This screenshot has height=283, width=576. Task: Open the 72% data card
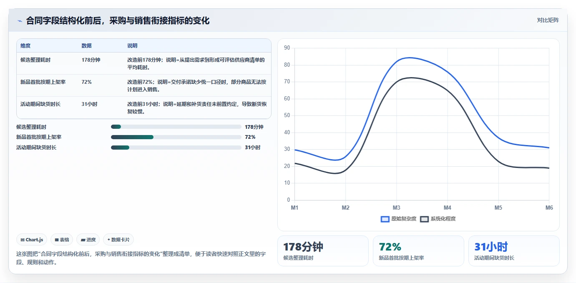(x=418, y=251)
